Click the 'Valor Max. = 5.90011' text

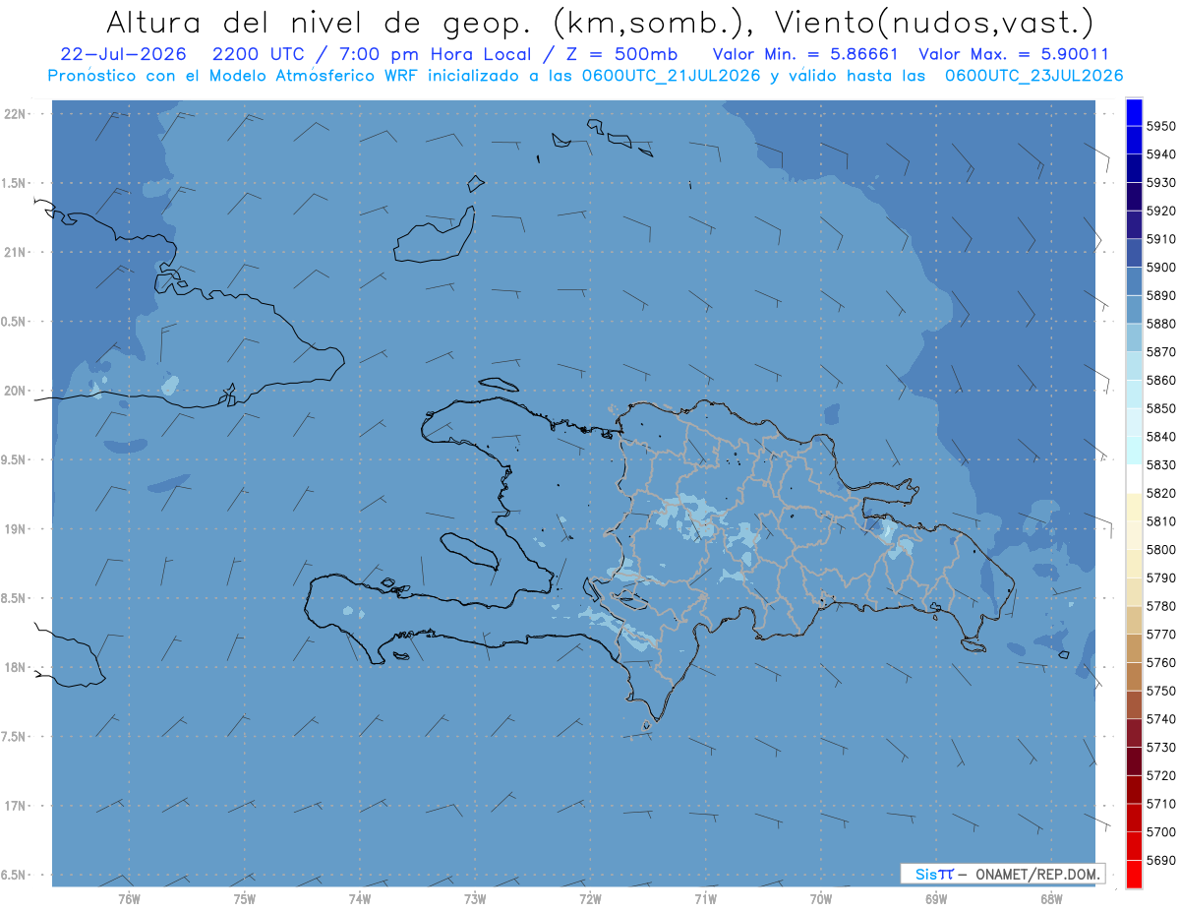[x=1014, y=54]
